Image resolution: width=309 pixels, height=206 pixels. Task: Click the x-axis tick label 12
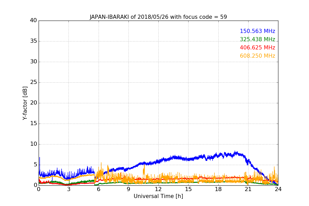point(158,189)
